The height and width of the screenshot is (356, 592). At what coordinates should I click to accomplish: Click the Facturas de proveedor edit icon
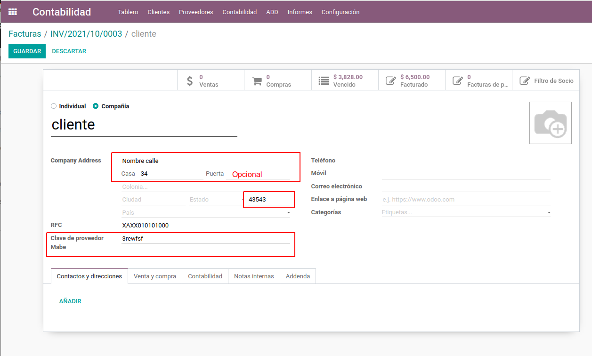[x=457, y=81]
